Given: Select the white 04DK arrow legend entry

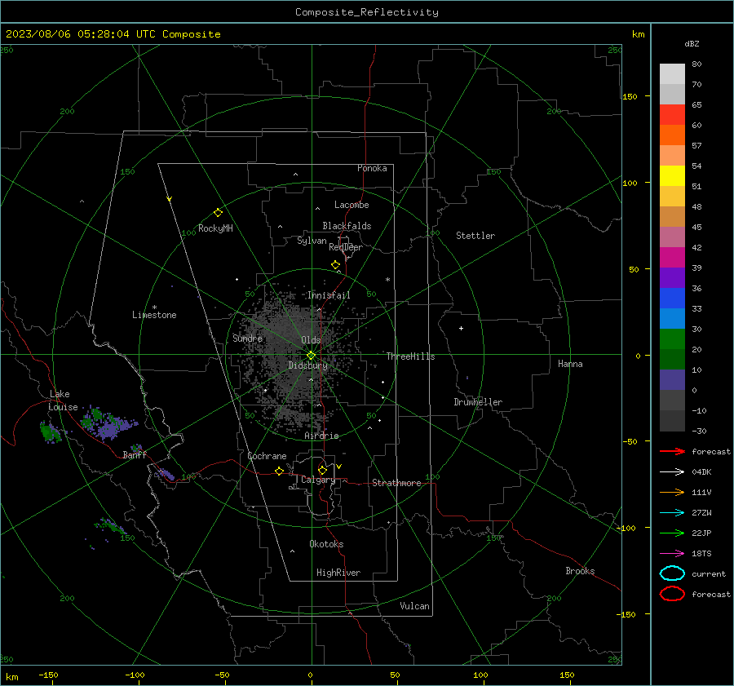Looking at the screenshot, I should point(672,471).
